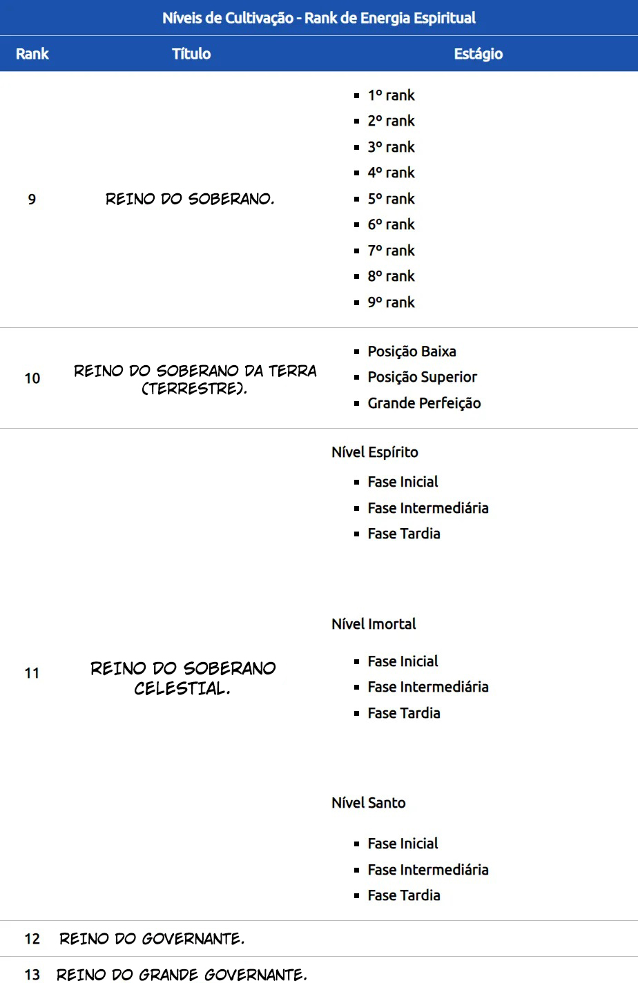Click the '9º rank' list item
Screen dimensions: 638x992
tap(391, 302)
